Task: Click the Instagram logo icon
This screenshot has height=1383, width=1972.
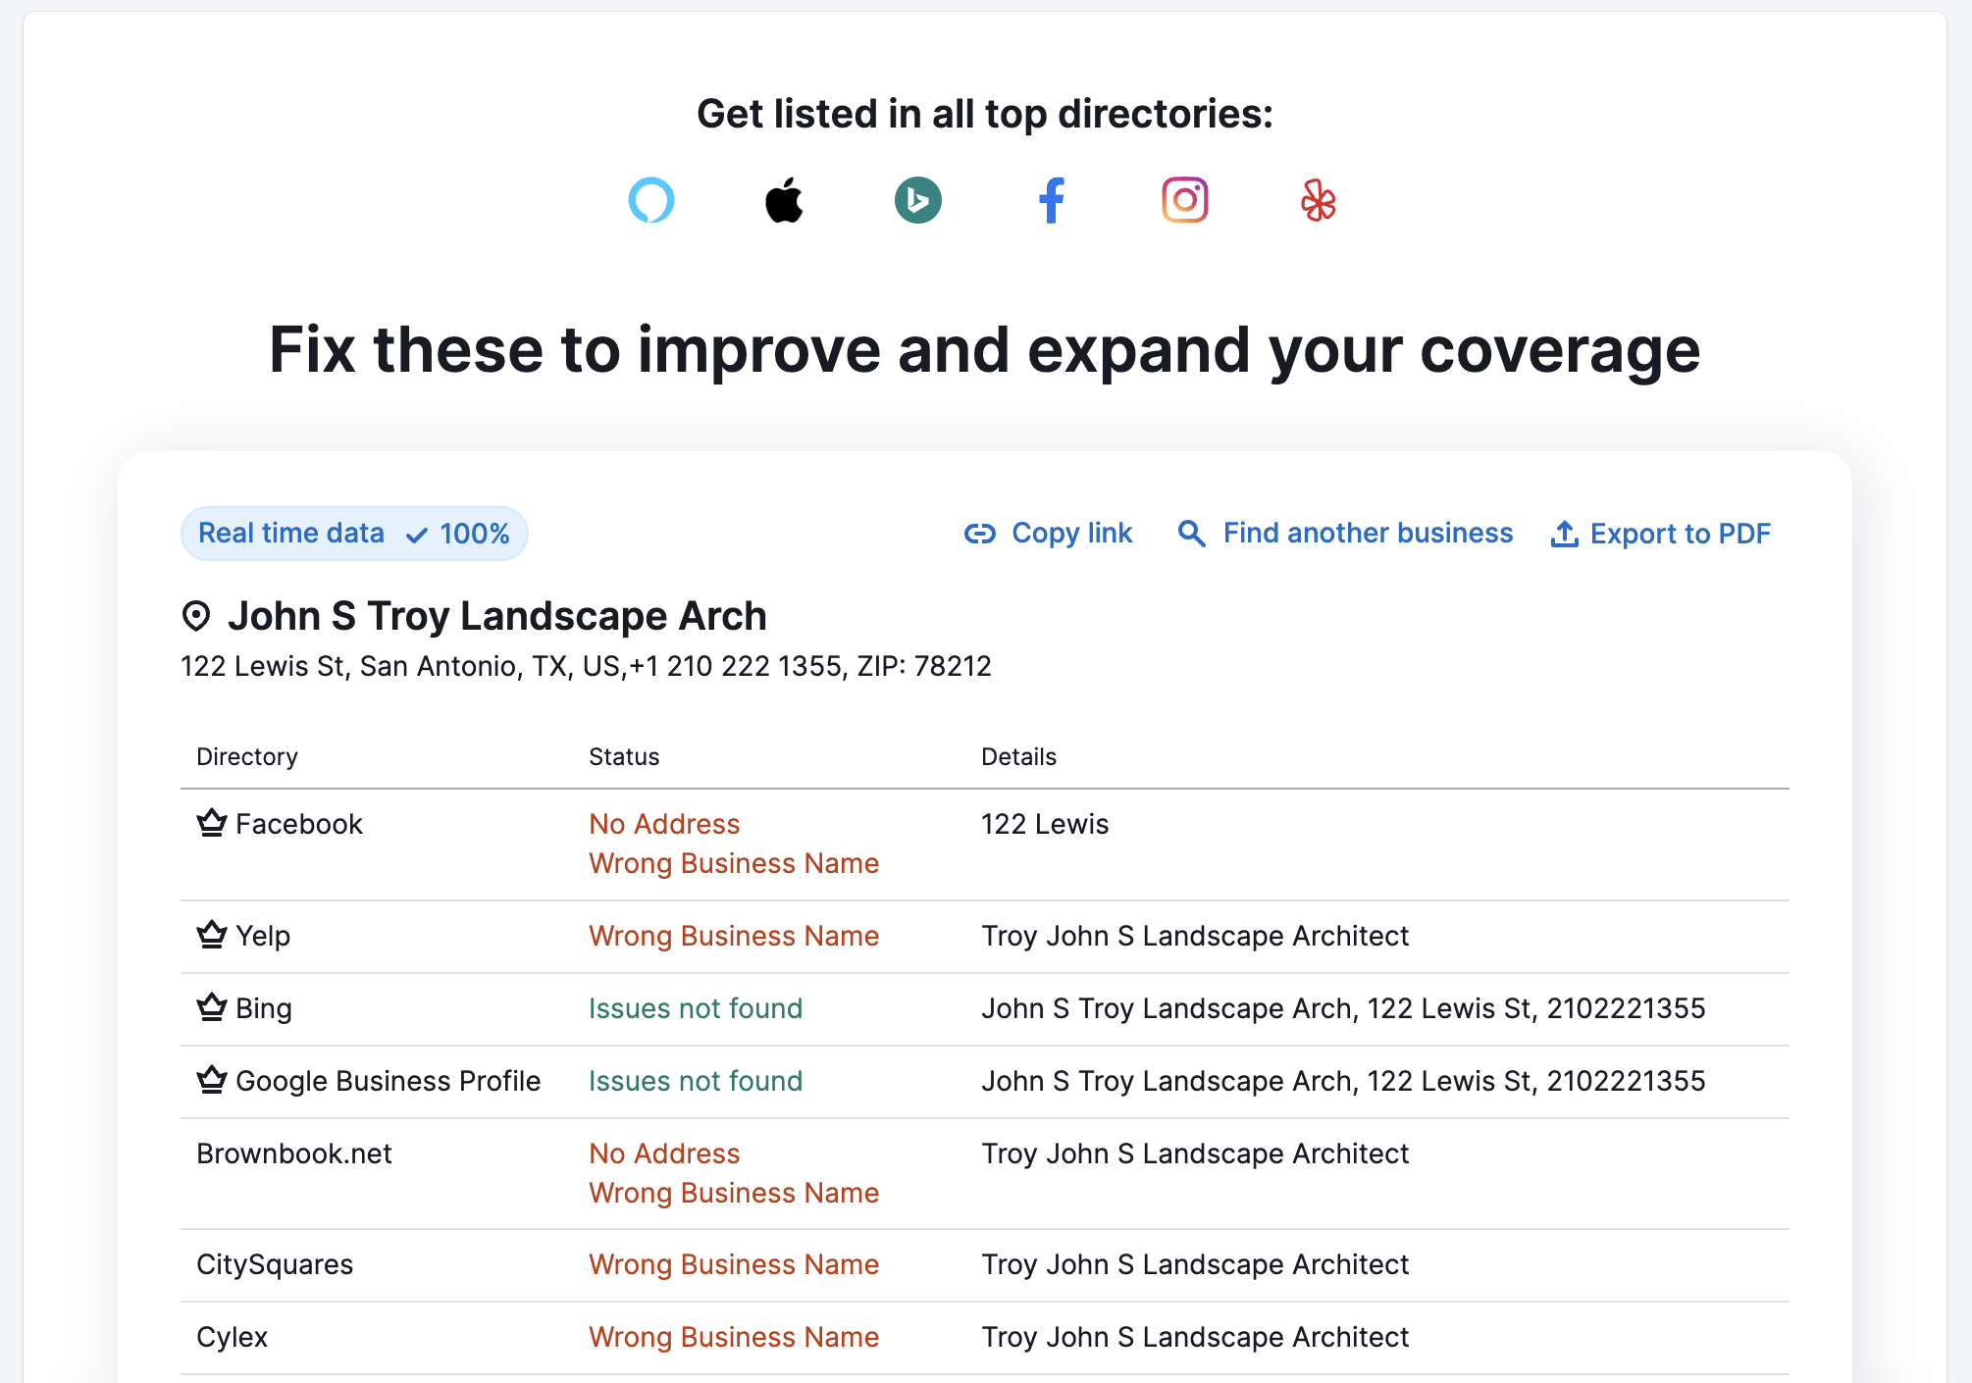Action: click(1184, 200)
